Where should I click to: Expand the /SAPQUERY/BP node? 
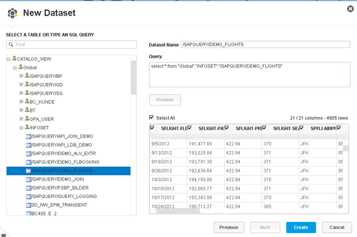tap(21, 76)
